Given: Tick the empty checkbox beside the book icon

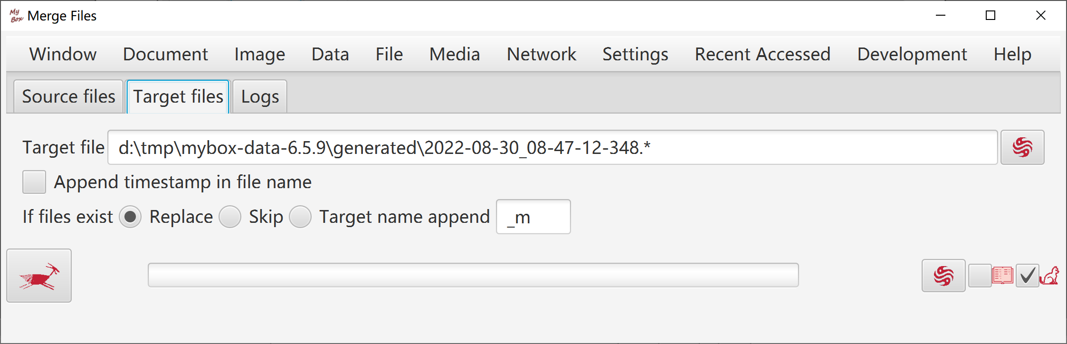Looking at the screenshot, I should point(980,276).
